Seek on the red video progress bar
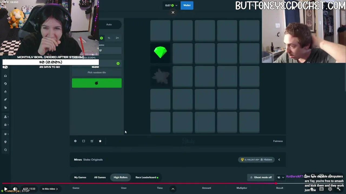The image size is (346, 194). 173,183
